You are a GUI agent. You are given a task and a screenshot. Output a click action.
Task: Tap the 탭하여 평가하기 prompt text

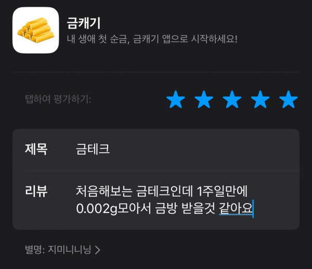point(58,99)
